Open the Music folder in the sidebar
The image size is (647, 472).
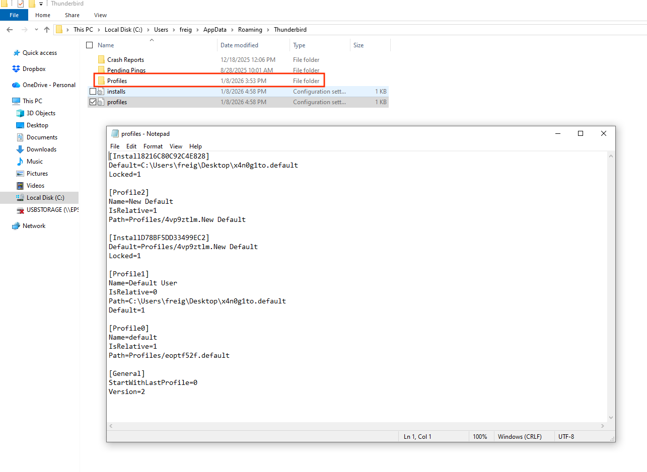[35, 162]
